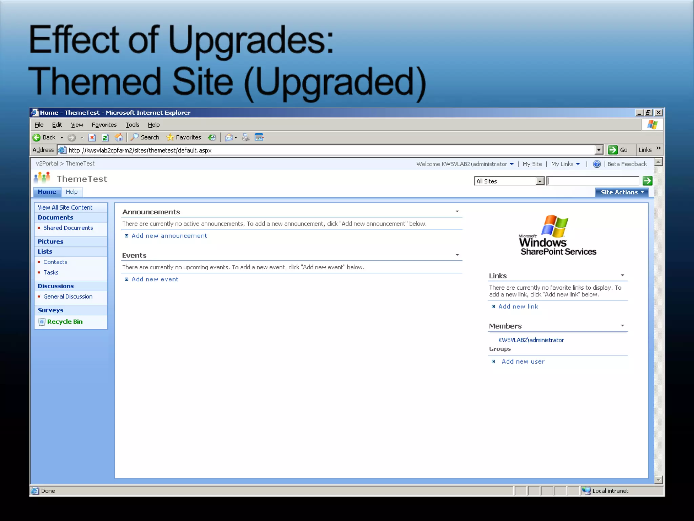Open the Favorites star toolbar button
Image resolution: width=694 pixels, height=521 pixels.
click(184, 137)
